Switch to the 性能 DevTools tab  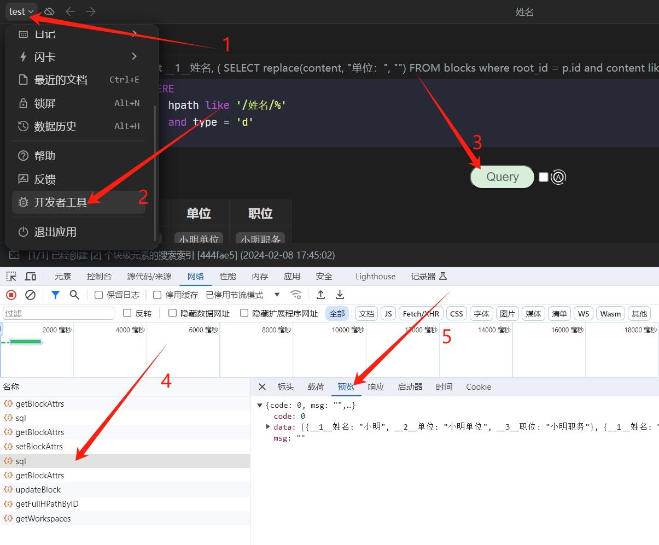(x=228, y=276)
